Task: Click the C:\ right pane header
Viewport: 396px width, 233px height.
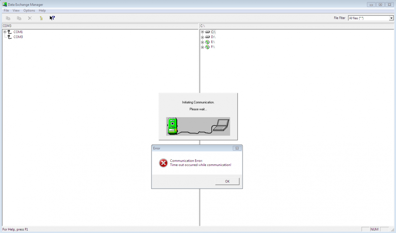Action: point(297,26)
